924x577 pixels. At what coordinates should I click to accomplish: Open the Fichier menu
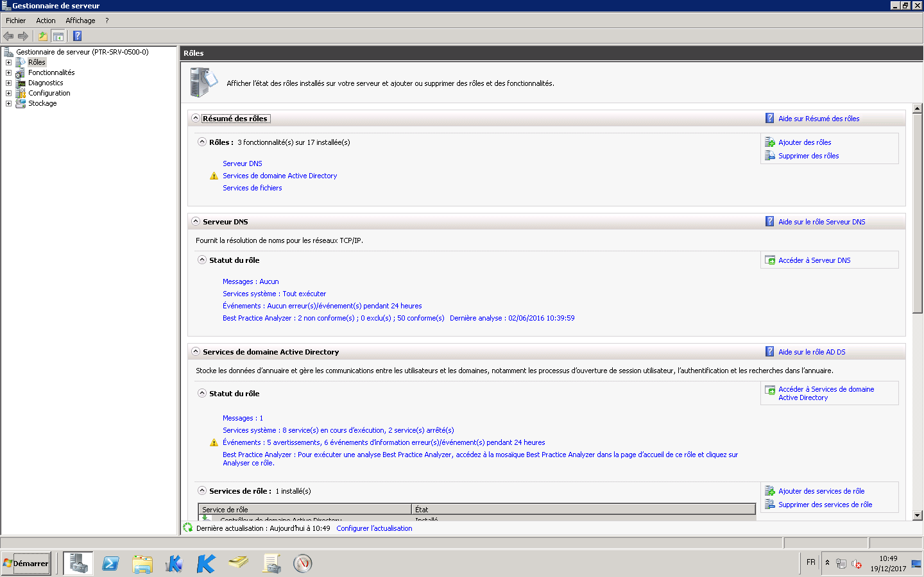coord(16,21)
